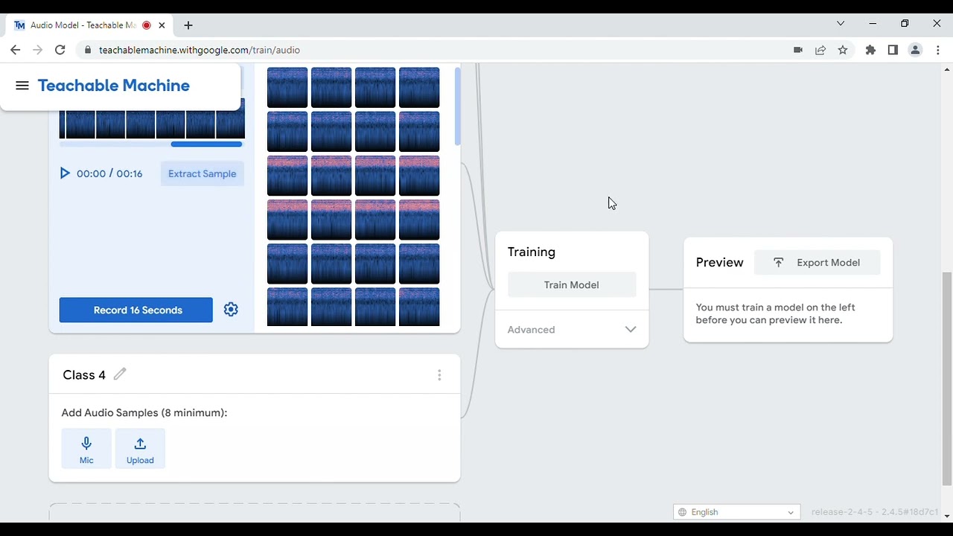Open a new browser tab

point(188,25)
